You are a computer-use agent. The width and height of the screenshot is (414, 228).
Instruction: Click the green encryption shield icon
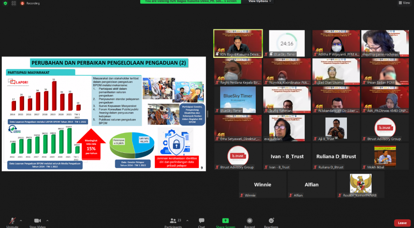tap(5, 3)
